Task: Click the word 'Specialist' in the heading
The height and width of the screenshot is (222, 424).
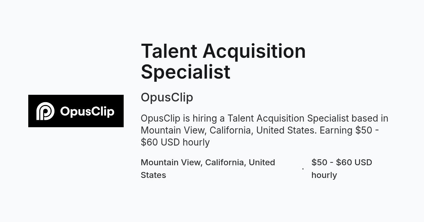Action: [185, 72]
